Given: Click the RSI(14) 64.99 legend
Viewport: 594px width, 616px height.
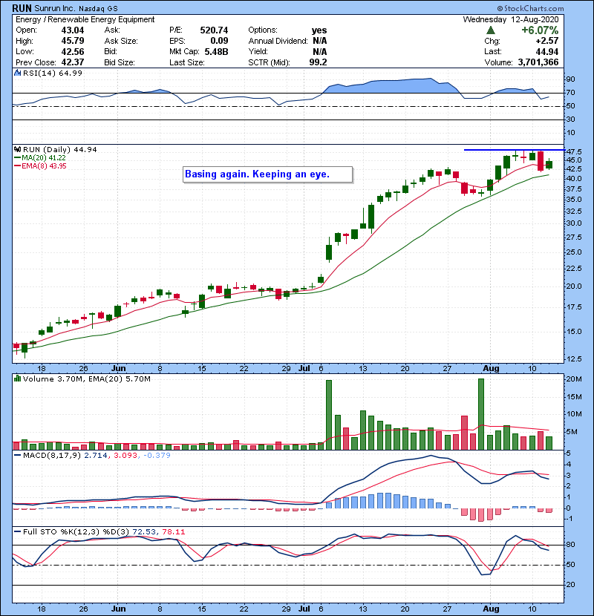Looking at the screenshot, I should point(52,73).
